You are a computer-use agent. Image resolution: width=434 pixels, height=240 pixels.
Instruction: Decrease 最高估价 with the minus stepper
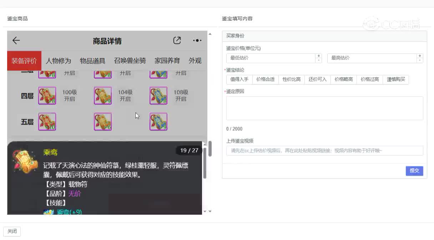(x=420, y=61)
